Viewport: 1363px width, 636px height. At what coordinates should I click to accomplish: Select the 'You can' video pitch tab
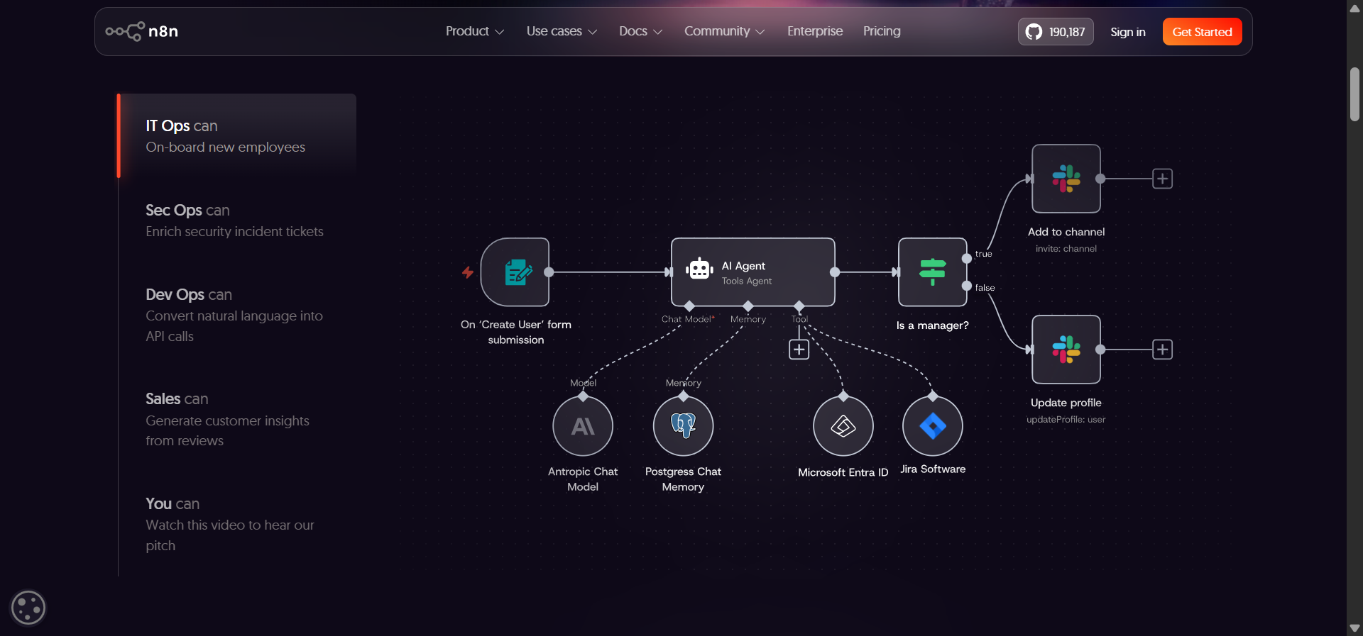click(237, 524)
